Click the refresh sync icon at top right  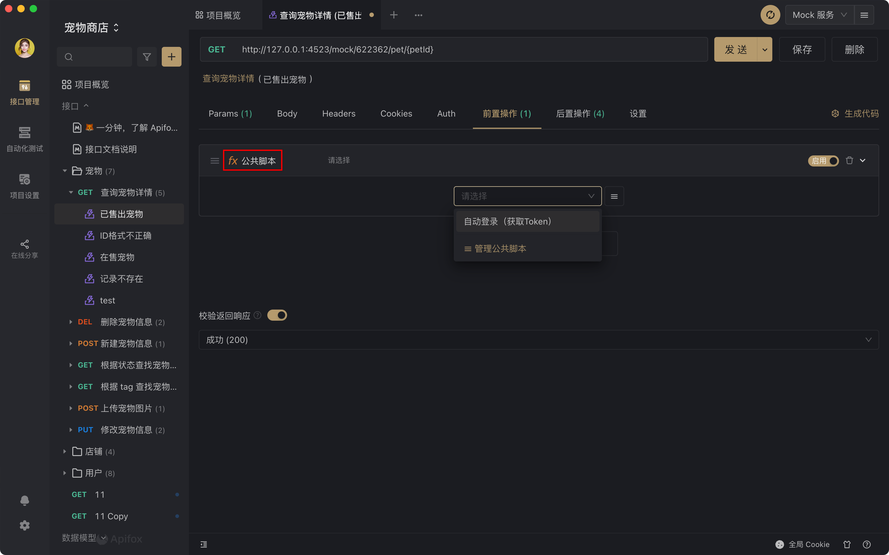click(x=770, y=15)
